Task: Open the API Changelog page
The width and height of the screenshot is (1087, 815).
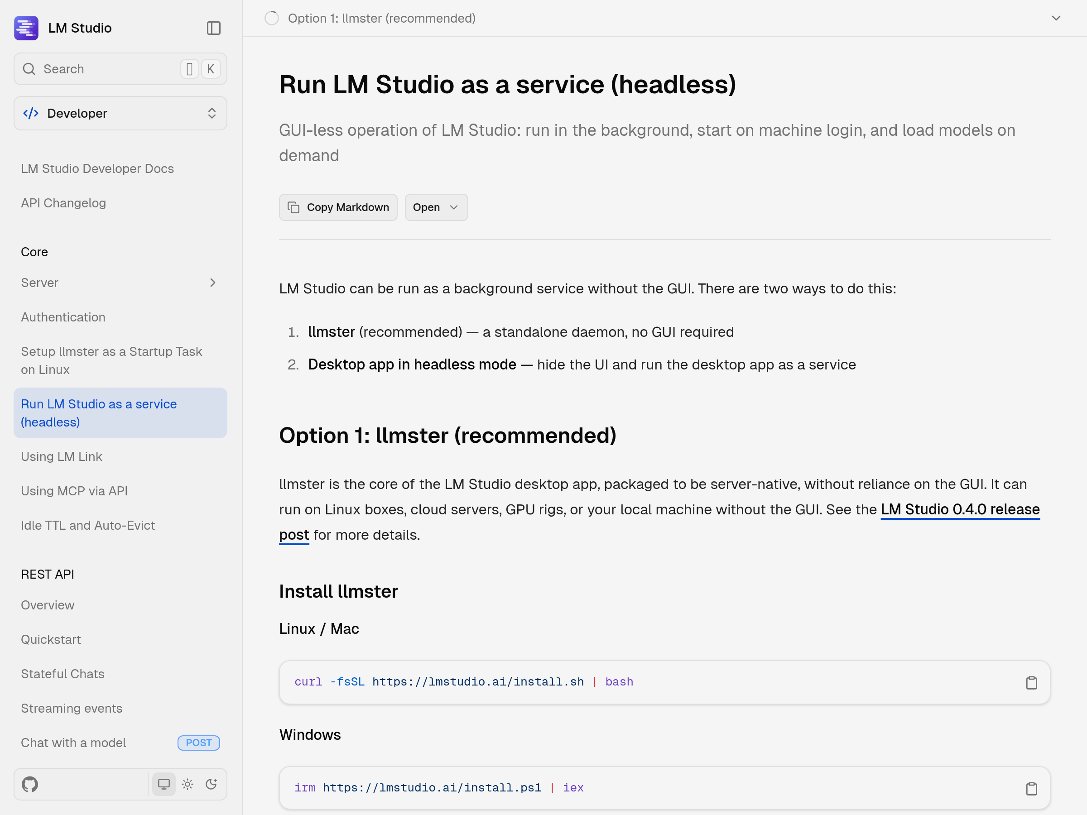Action: pos(63,203)
